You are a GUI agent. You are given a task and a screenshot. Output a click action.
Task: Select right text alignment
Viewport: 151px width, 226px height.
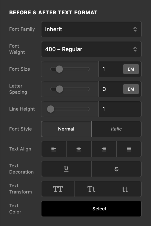coord(104,149)
